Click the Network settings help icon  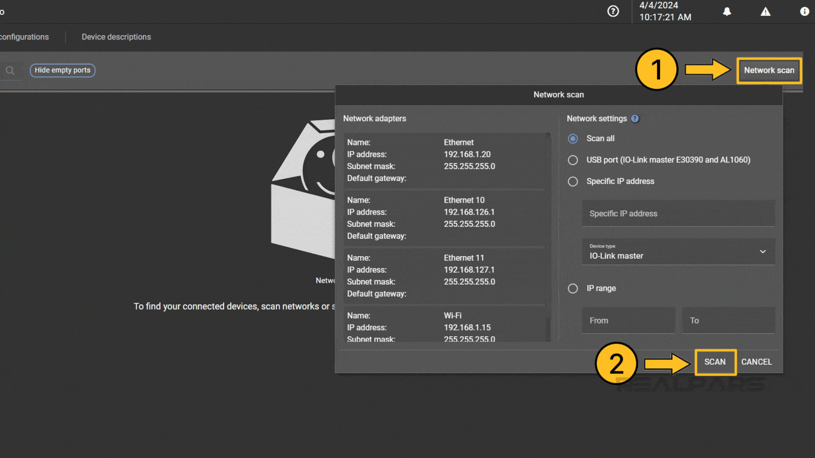(635, 119)
